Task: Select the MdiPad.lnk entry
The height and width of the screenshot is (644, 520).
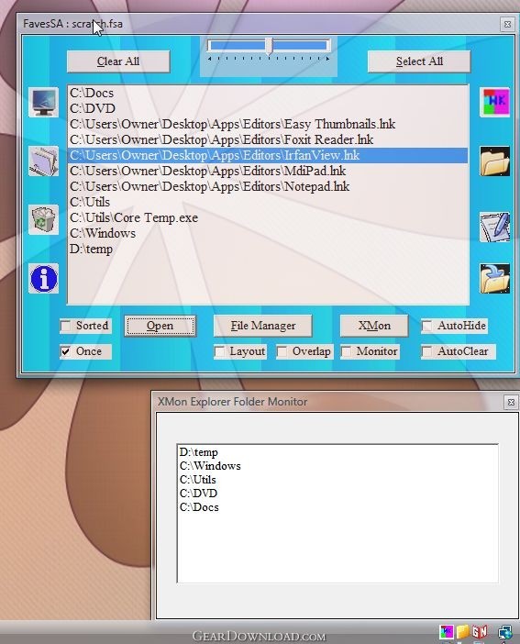Action: 268,172
